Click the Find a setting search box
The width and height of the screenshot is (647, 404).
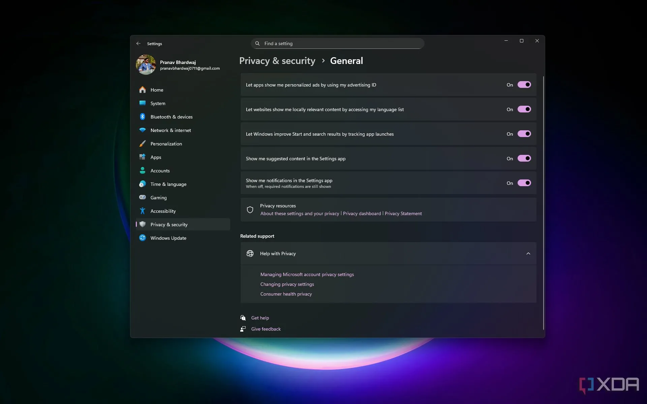click(x=337, y=43)
